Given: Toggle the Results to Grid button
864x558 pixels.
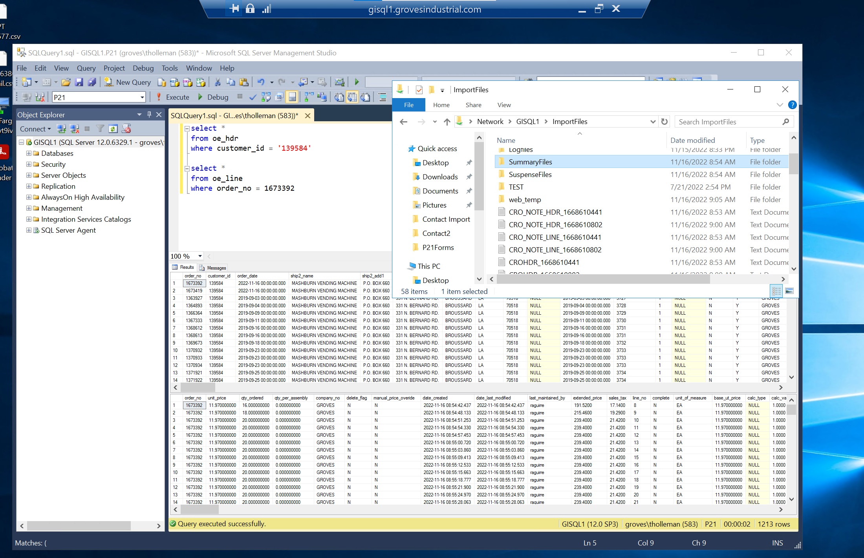Looking at the screenshot, I should coord(352,97).
